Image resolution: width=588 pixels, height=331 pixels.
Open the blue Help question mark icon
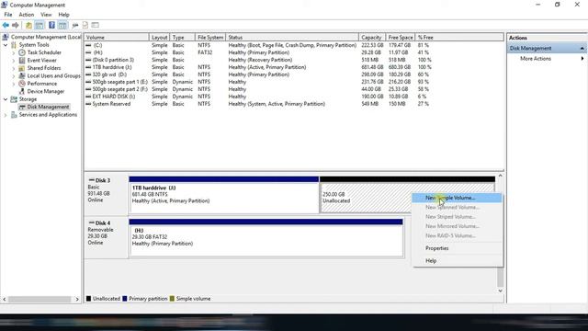51,25
